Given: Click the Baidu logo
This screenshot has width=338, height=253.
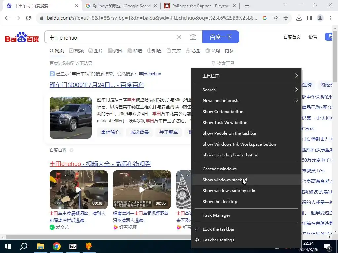Looking at the screenshot, I should tap(22, 37).
